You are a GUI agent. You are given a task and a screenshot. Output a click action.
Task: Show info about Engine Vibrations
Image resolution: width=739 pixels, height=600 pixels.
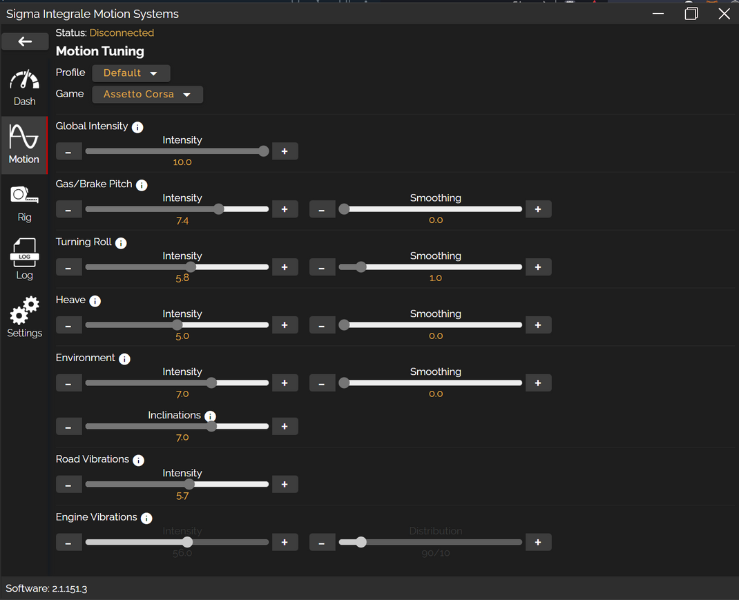pos(146,518)
